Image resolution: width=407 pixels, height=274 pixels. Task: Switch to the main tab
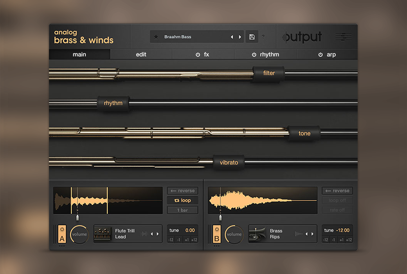(79, 54)
